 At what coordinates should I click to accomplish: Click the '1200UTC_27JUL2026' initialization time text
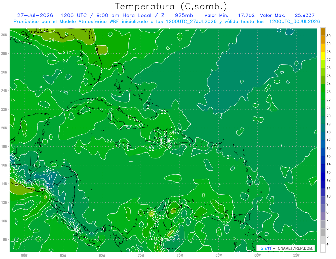(191, 22)
